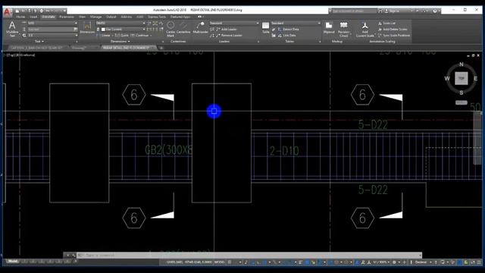The image size is (485, 273).
Task: Insert a Center Mark
Action: click(171, 29)
